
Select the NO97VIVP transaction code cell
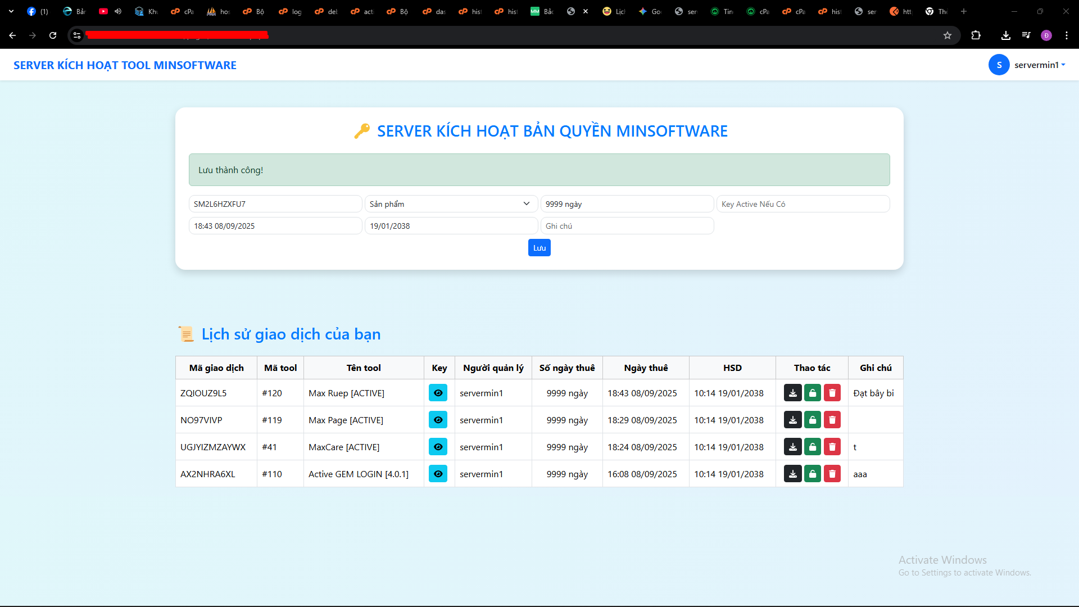[x=216, y=420]
